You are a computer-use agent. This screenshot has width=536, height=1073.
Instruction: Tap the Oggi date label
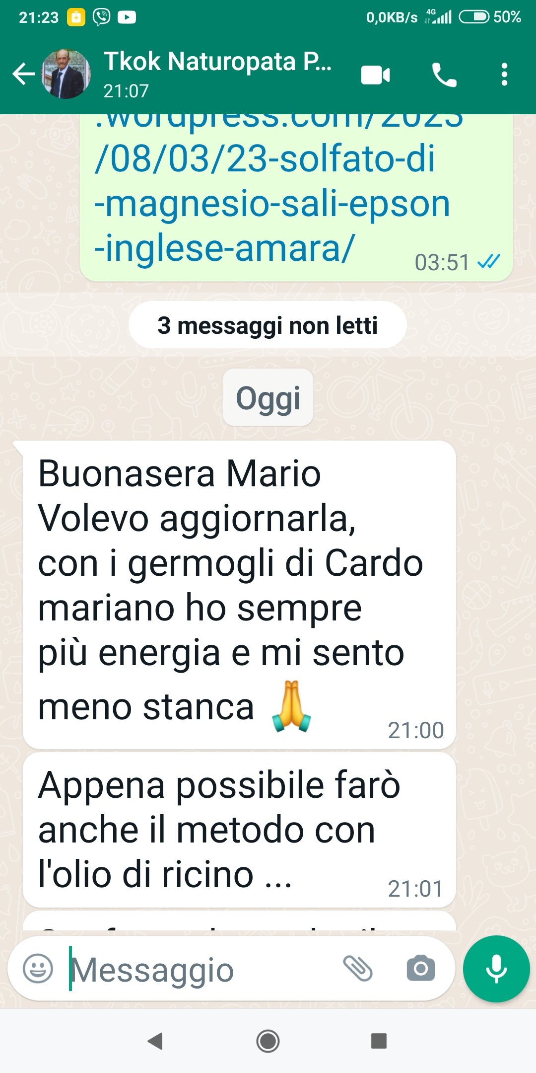268,397
